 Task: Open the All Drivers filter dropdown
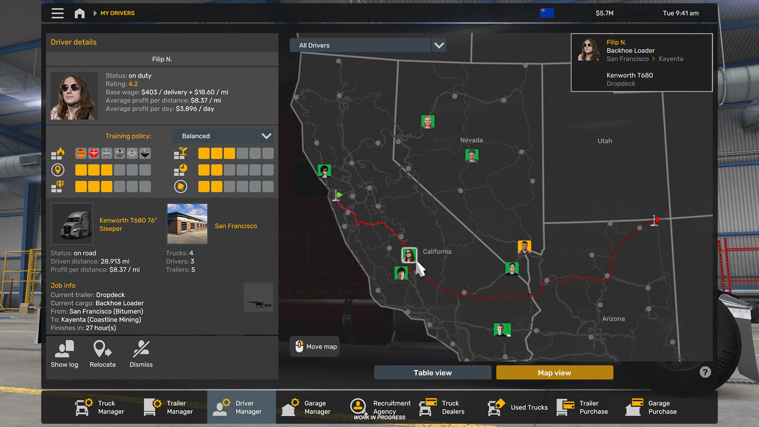point(360,45)
